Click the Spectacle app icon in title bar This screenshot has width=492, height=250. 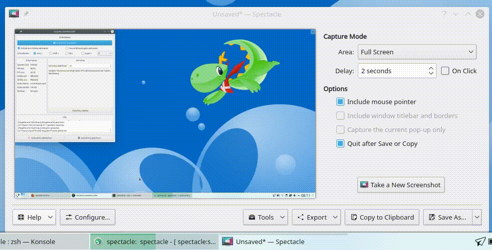(14, 13)
